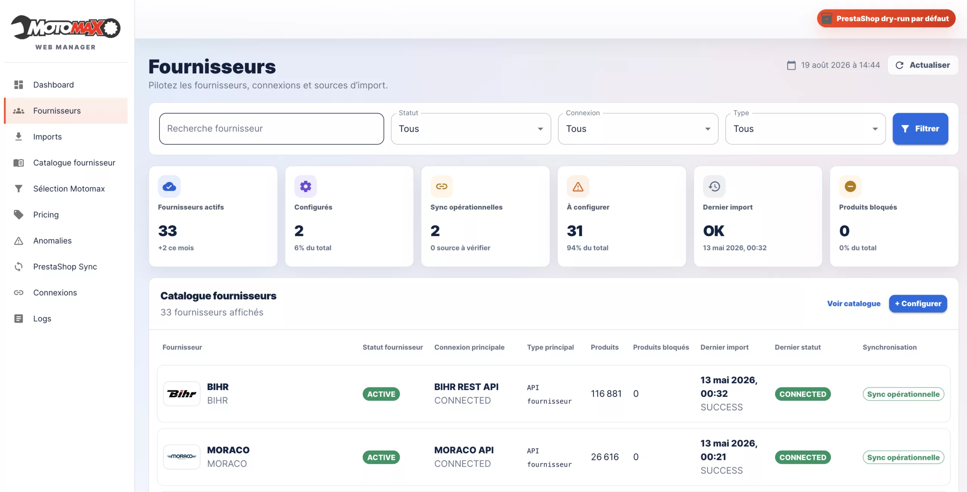Go to Dashboard in the sidebar
The width and height of the screenshot is (967, 492).
pos(66,85)
